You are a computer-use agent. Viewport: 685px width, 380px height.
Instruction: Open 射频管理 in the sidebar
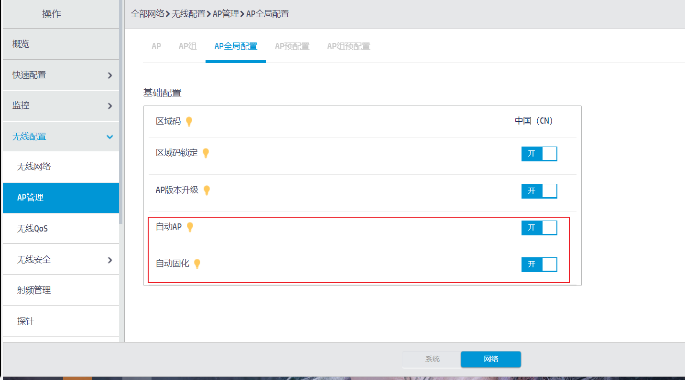coord(34,290)
